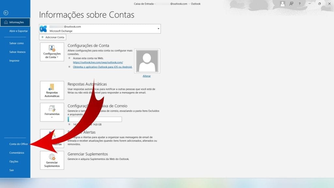
Task: Expand the Gerenciar Suplementos button
Action: click(x=52, y=160)
